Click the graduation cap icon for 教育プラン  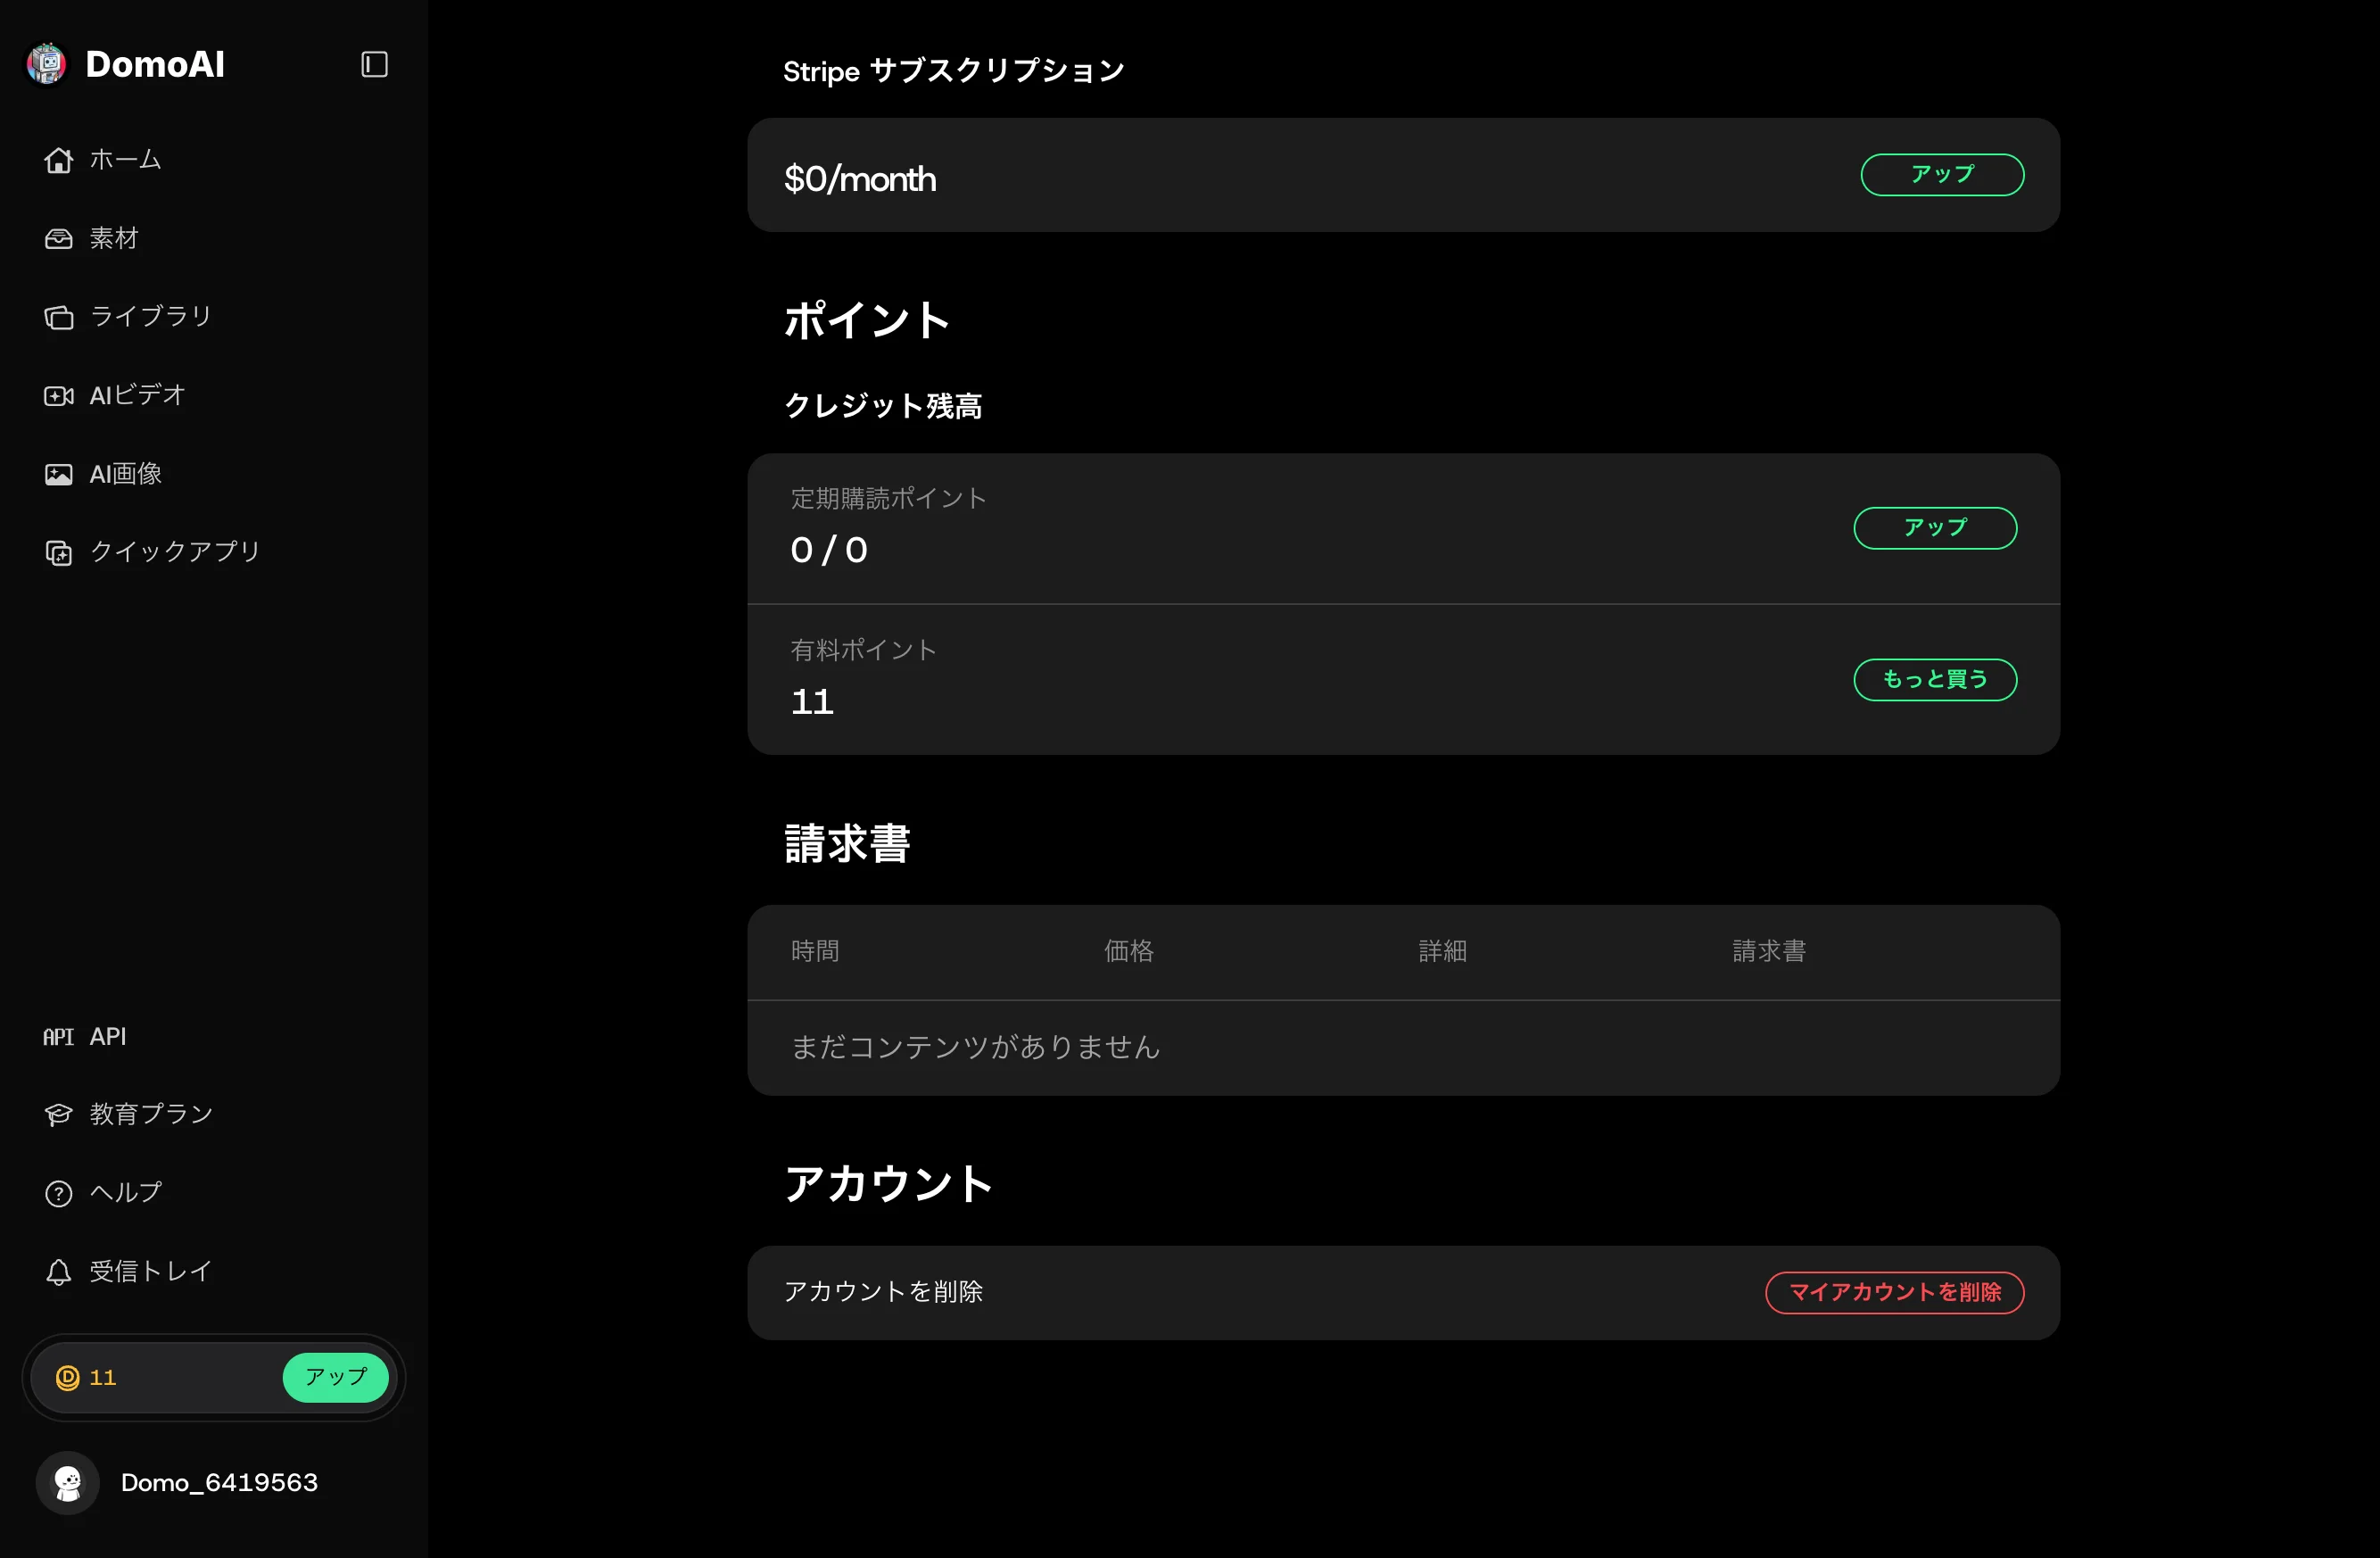pos(59,1115)
